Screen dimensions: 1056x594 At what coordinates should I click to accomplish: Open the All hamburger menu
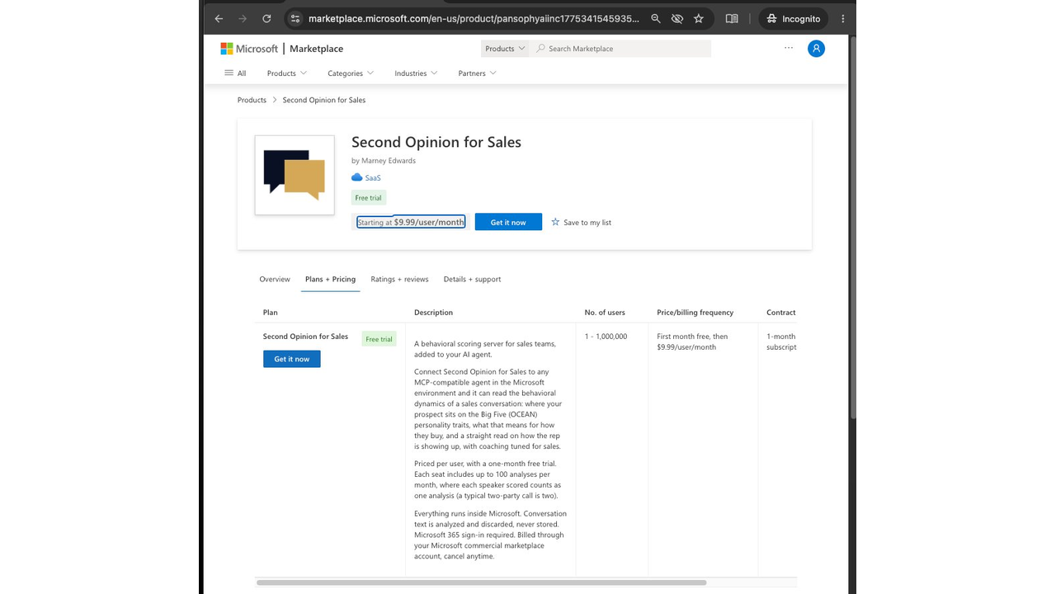[x=235, y=73]
